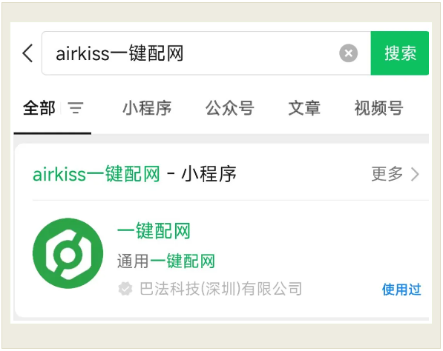Open the filter icon beside 全部
This screenshot has height=351, width=443.
tap(76, 108)
